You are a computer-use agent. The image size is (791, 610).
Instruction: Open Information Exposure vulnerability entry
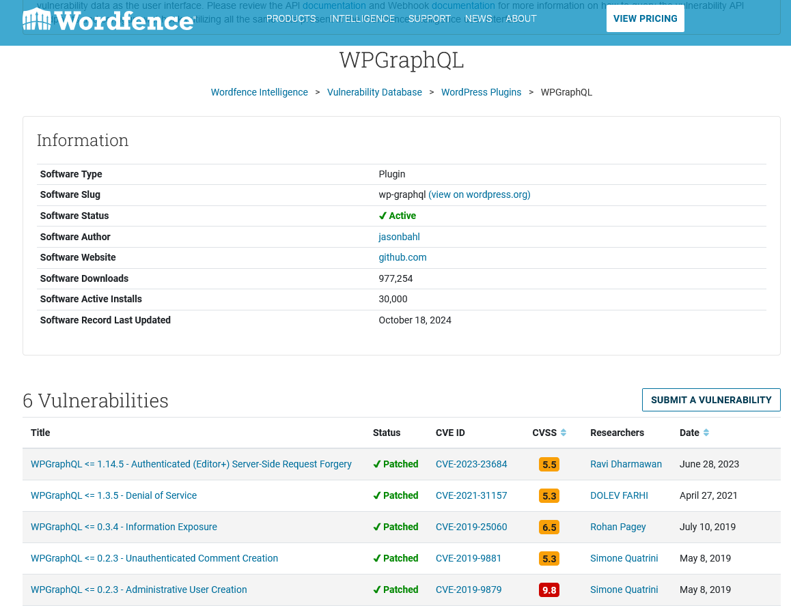pos(124,527)
